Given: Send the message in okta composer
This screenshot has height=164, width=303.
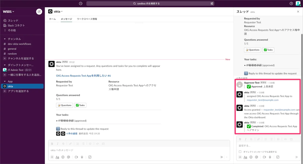Looking at the screenshot, I should (x=222, y=157).
